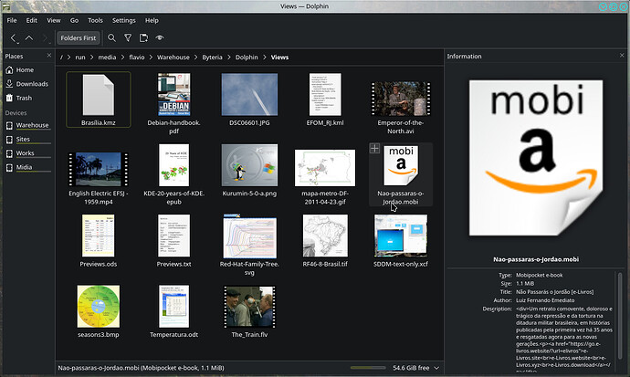Select the Temperatura.odt file
The width and height of the screenshot is (630, 377).
[x=174, y=307]
